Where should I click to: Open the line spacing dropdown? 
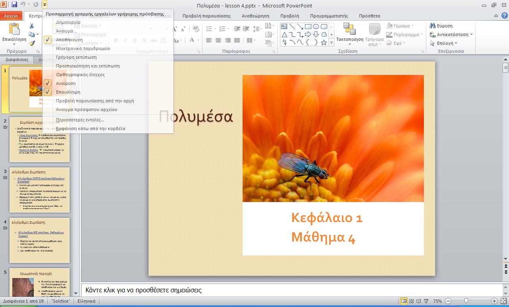pos(258,29)
